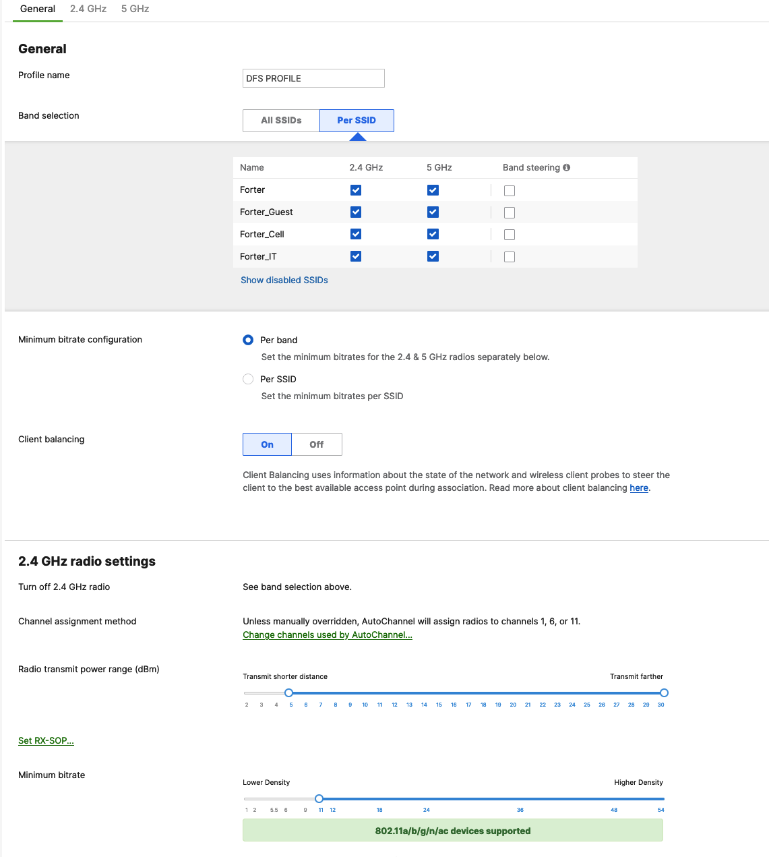769x857 pixels.
Task: Enable Band steering for Forter_IT
Action: (x=509, y=256)
